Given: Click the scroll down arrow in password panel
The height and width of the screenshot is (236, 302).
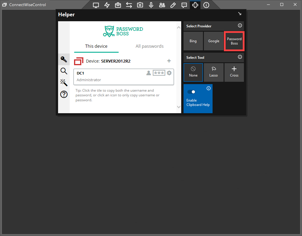Looking at the screenshot, I should [x=179, y=107].
